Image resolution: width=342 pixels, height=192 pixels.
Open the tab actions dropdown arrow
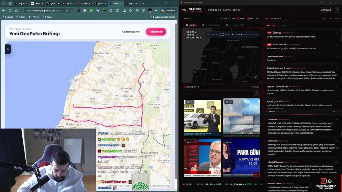pyautogui.click(x=3, y=3)
